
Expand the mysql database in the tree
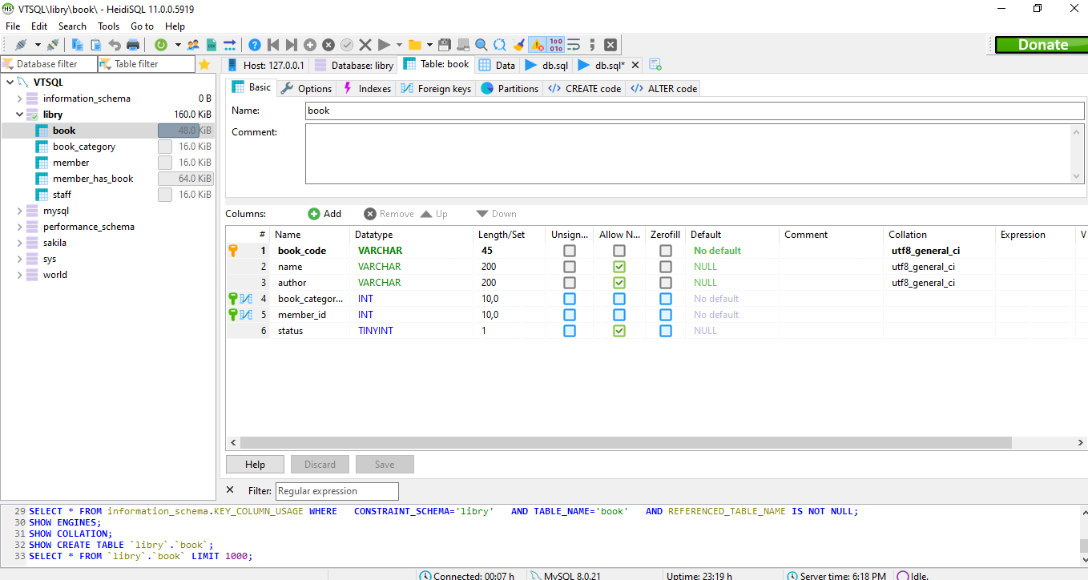19,210
